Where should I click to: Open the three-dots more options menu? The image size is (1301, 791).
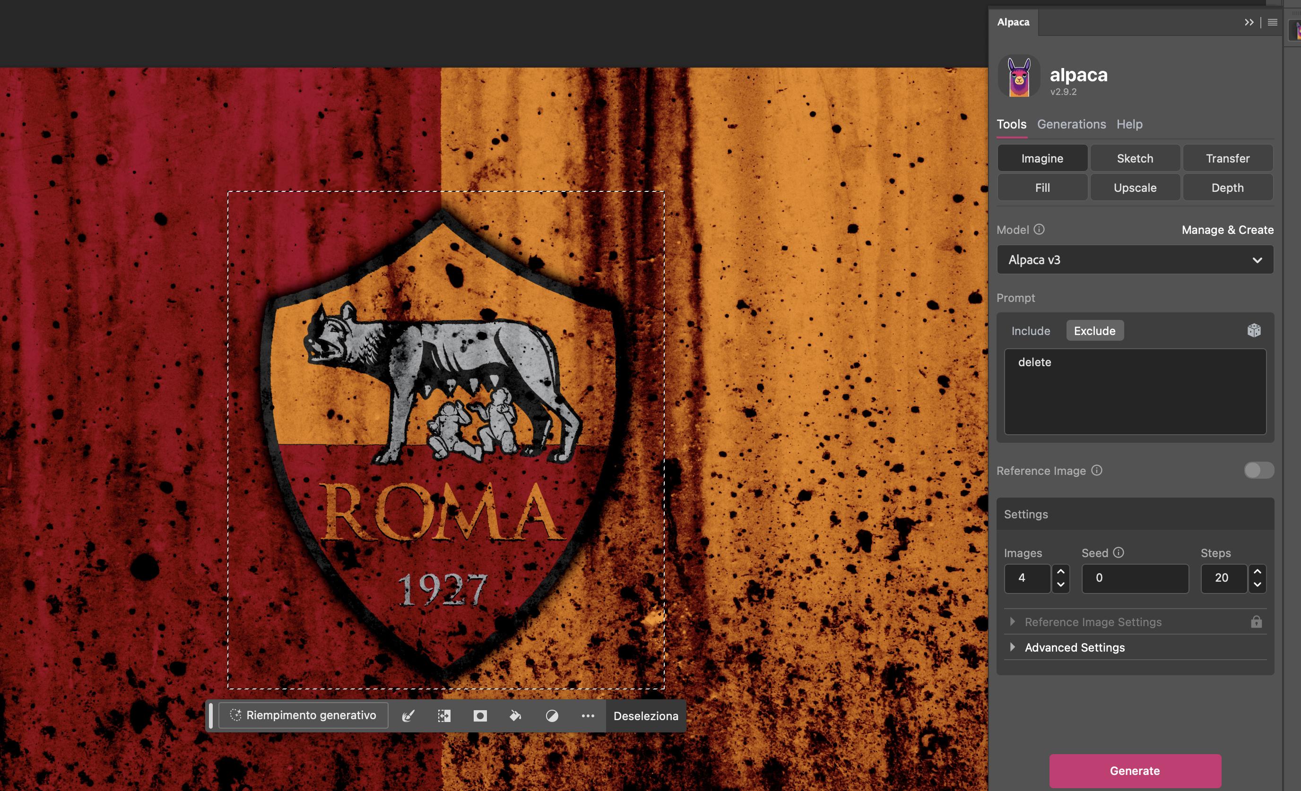(x=588, y=715)
